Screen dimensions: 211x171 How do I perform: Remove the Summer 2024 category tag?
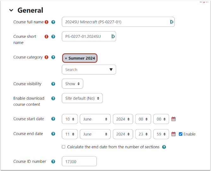pyautogui.click(x=66, y=58)
